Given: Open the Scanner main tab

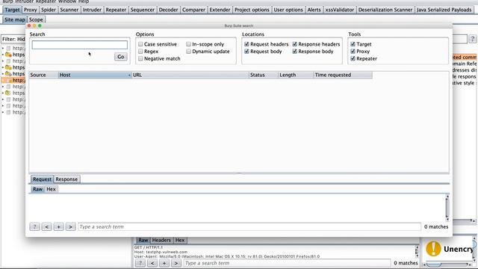Looking at the screenshot, I should tap(69, 10).
